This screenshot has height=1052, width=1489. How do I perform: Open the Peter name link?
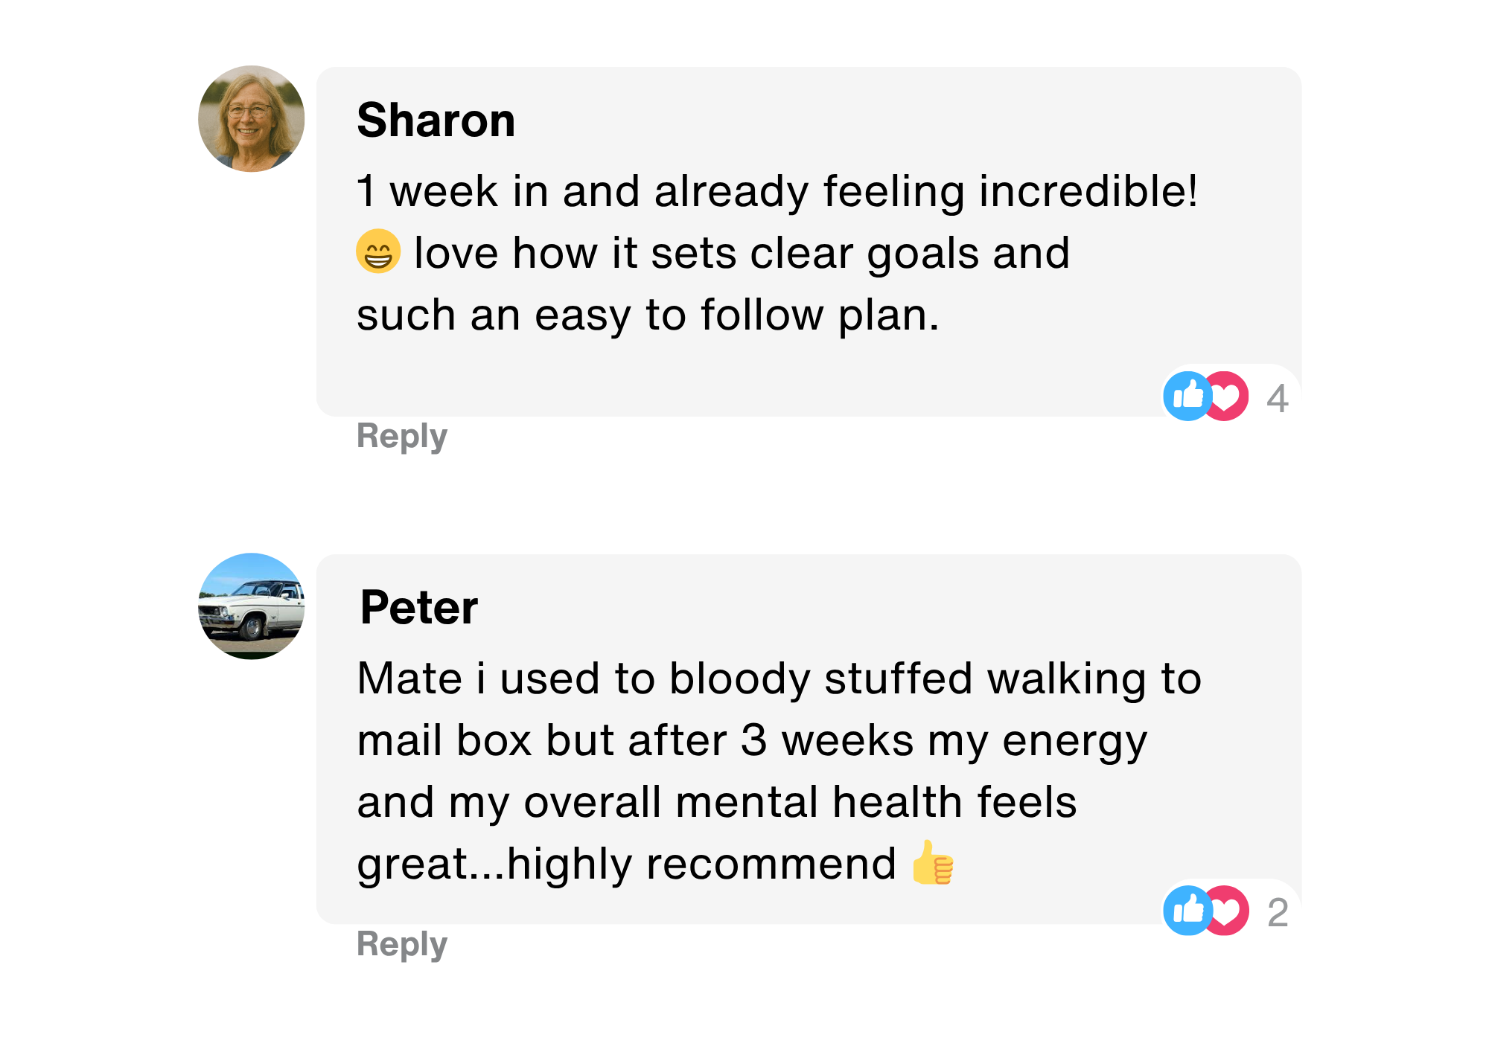[x=418, y=608]
